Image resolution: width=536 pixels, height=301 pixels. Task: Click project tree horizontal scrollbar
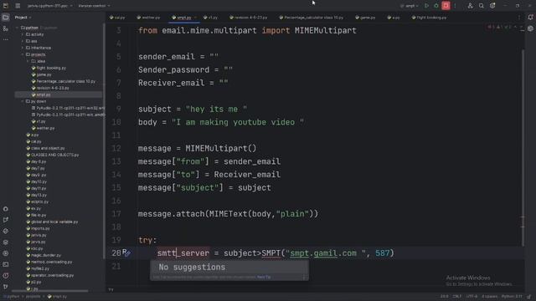coord(51,291)
